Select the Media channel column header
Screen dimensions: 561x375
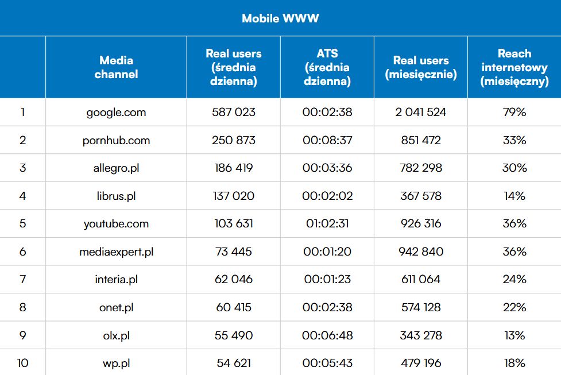tap(117, 67)
